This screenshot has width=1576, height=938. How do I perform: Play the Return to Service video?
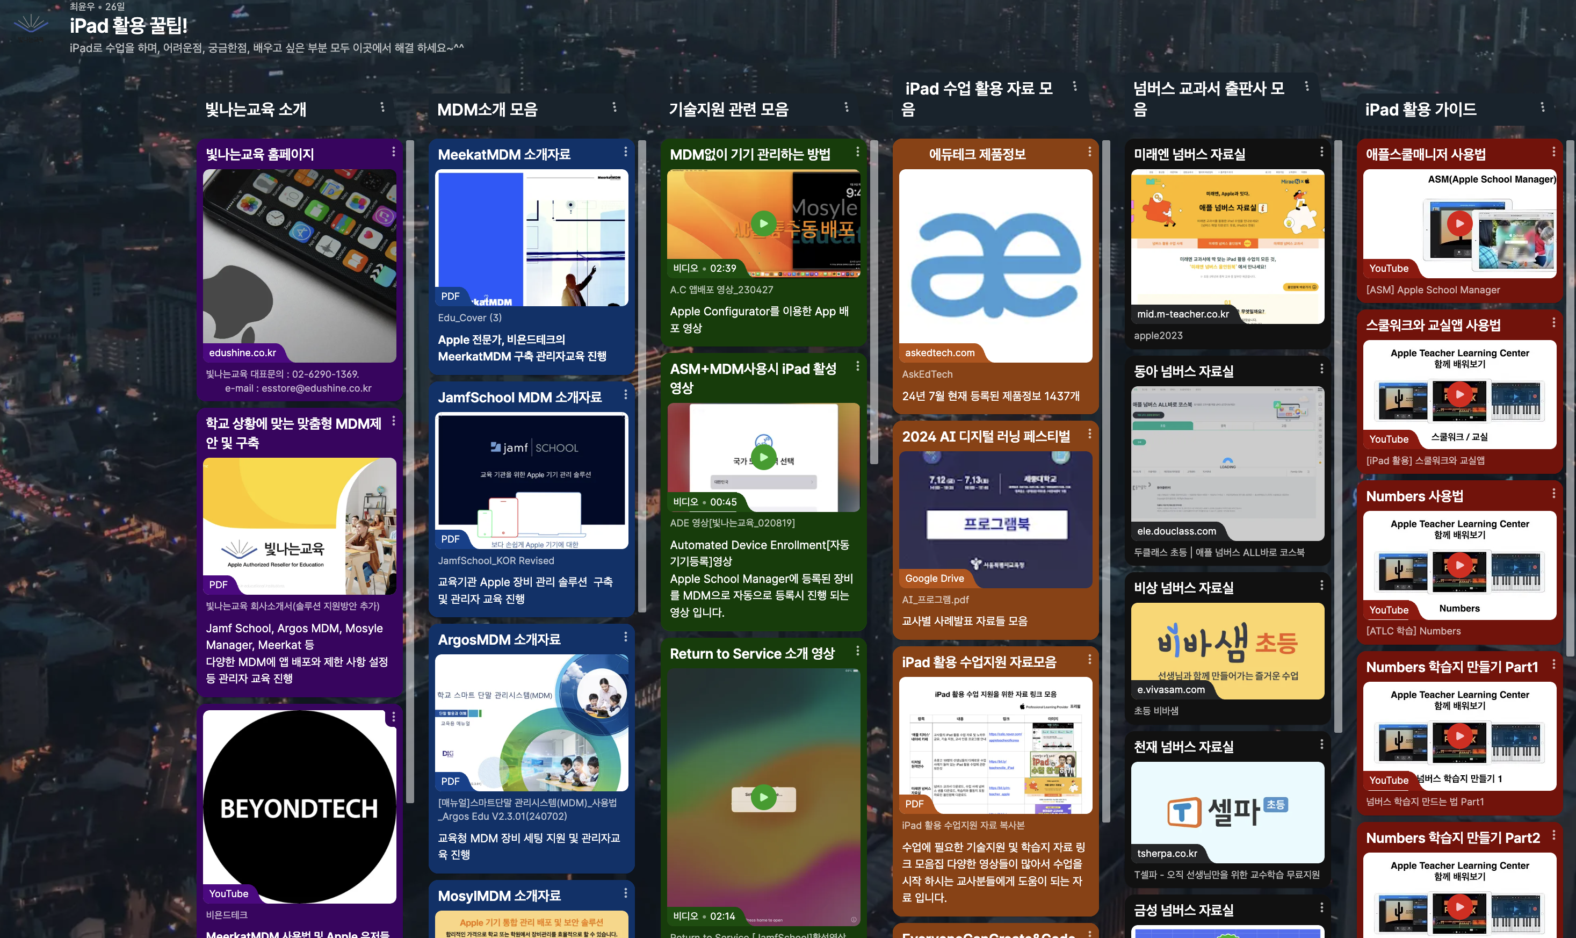pos(763,797)
